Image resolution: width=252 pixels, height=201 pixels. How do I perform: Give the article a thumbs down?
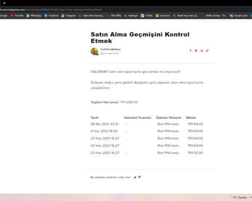[x=140, y=177]
